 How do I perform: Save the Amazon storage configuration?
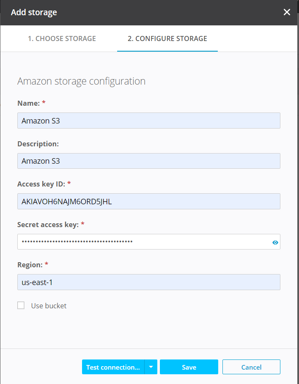click(189, 367)
